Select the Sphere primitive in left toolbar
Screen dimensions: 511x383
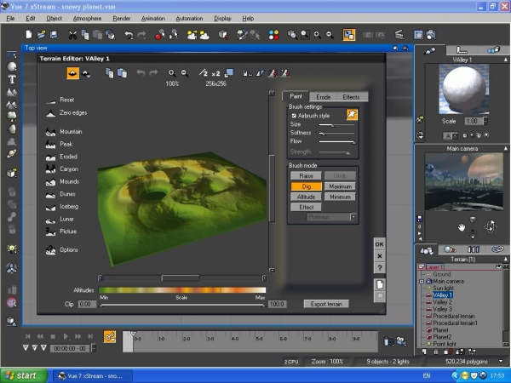pyautogui.click(x=12, y=66)
